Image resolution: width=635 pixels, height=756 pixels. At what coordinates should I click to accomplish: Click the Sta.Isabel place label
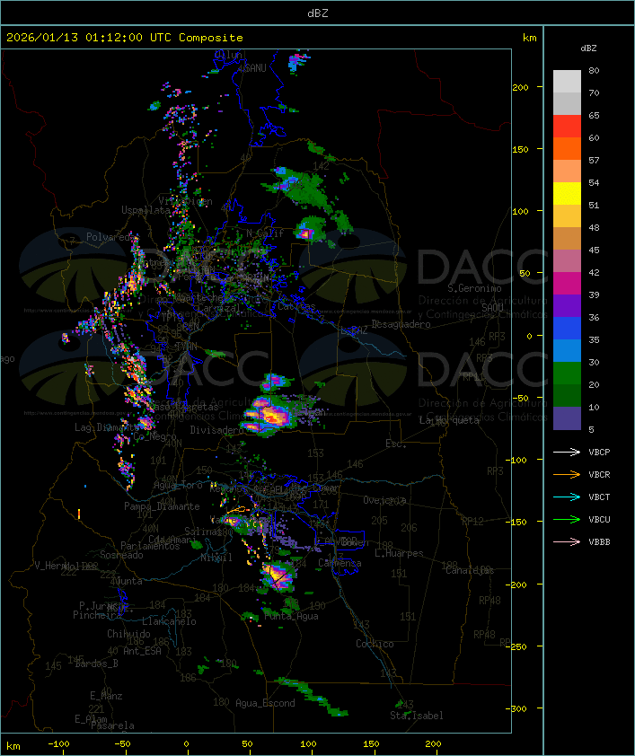(416, 716)
